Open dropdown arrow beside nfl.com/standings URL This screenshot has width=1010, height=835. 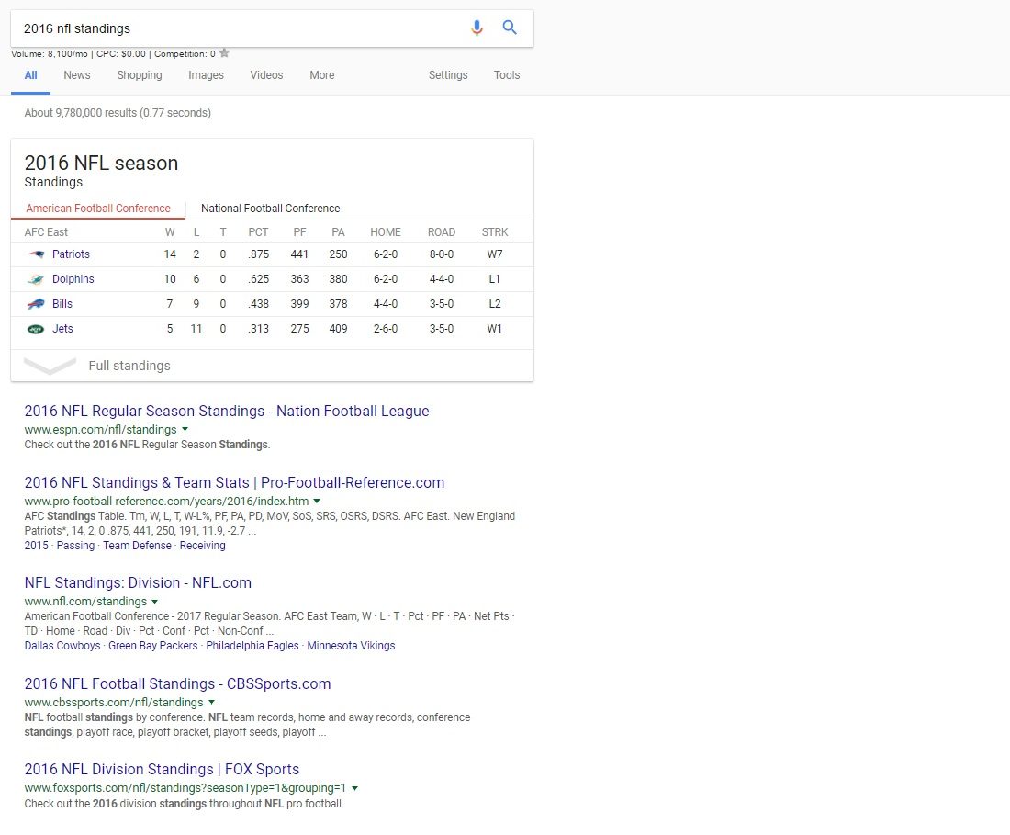(154, 601)
